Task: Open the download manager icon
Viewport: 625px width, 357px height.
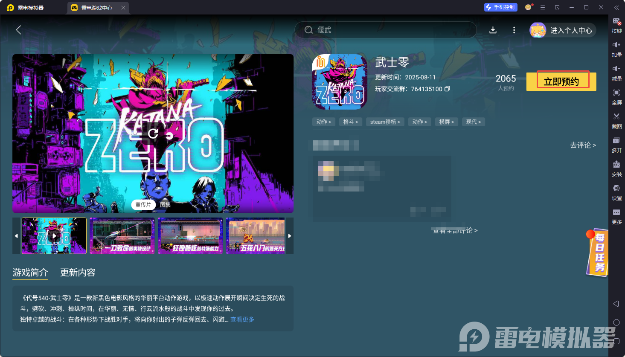Action: tap(493, 30)
